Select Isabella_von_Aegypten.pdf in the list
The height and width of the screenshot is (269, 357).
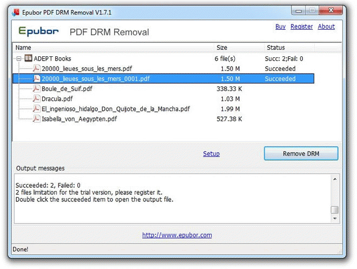coord(79,119)
